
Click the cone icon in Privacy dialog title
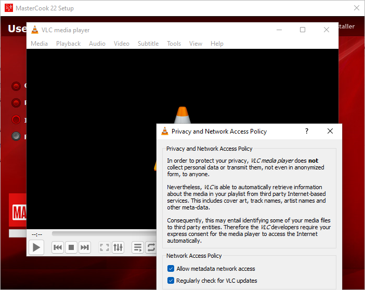pos(165,131)
